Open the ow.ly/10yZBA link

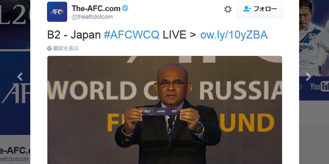234,35
